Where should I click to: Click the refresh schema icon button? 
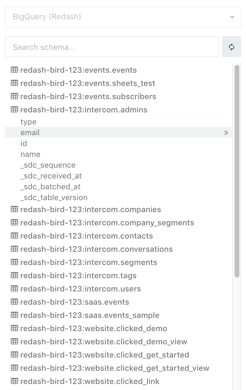click(x=231, y=47)
